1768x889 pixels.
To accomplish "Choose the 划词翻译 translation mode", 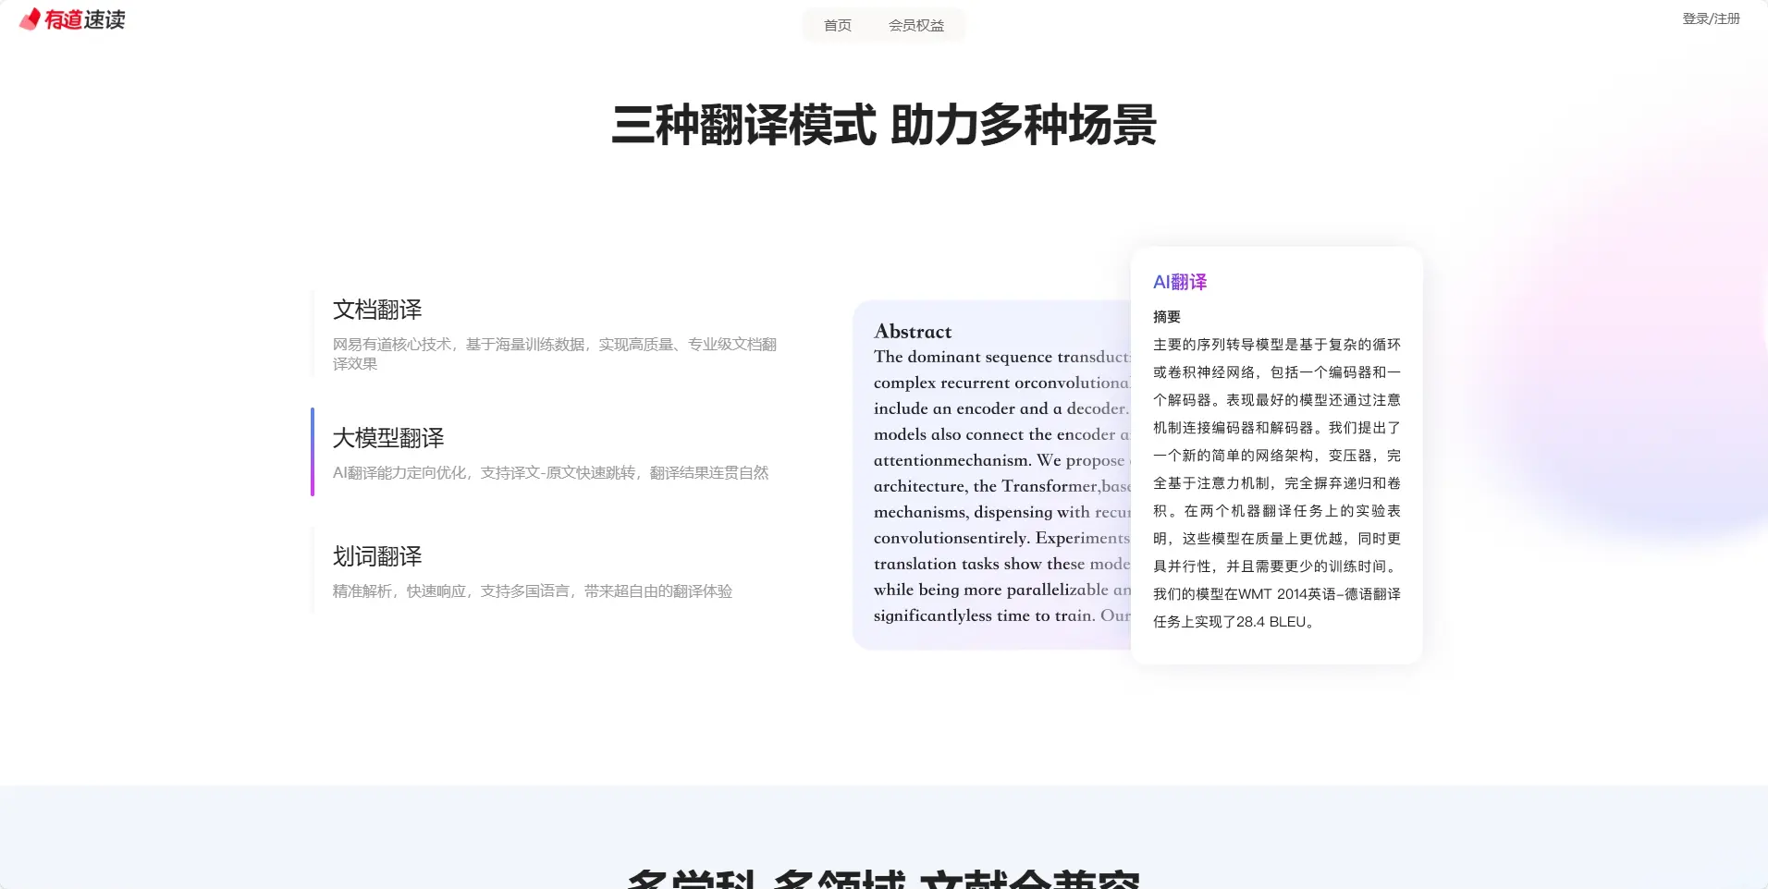I will point(376,555).
